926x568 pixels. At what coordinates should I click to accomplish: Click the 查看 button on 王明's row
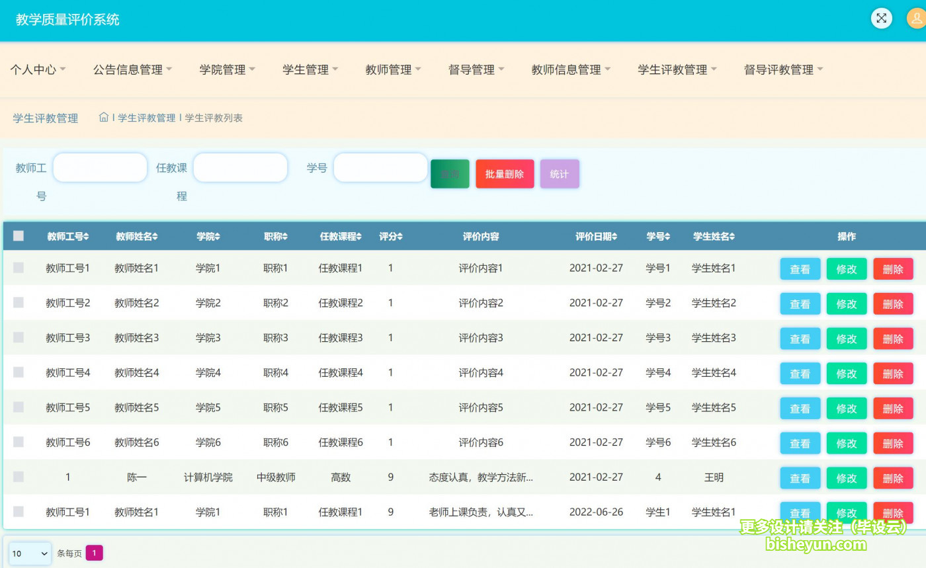[x=800, y=477]
